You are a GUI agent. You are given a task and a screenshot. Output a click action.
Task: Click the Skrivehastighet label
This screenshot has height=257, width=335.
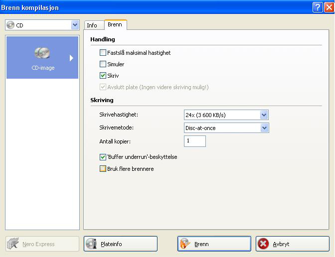pyautogui.click(x=119, y=115)
